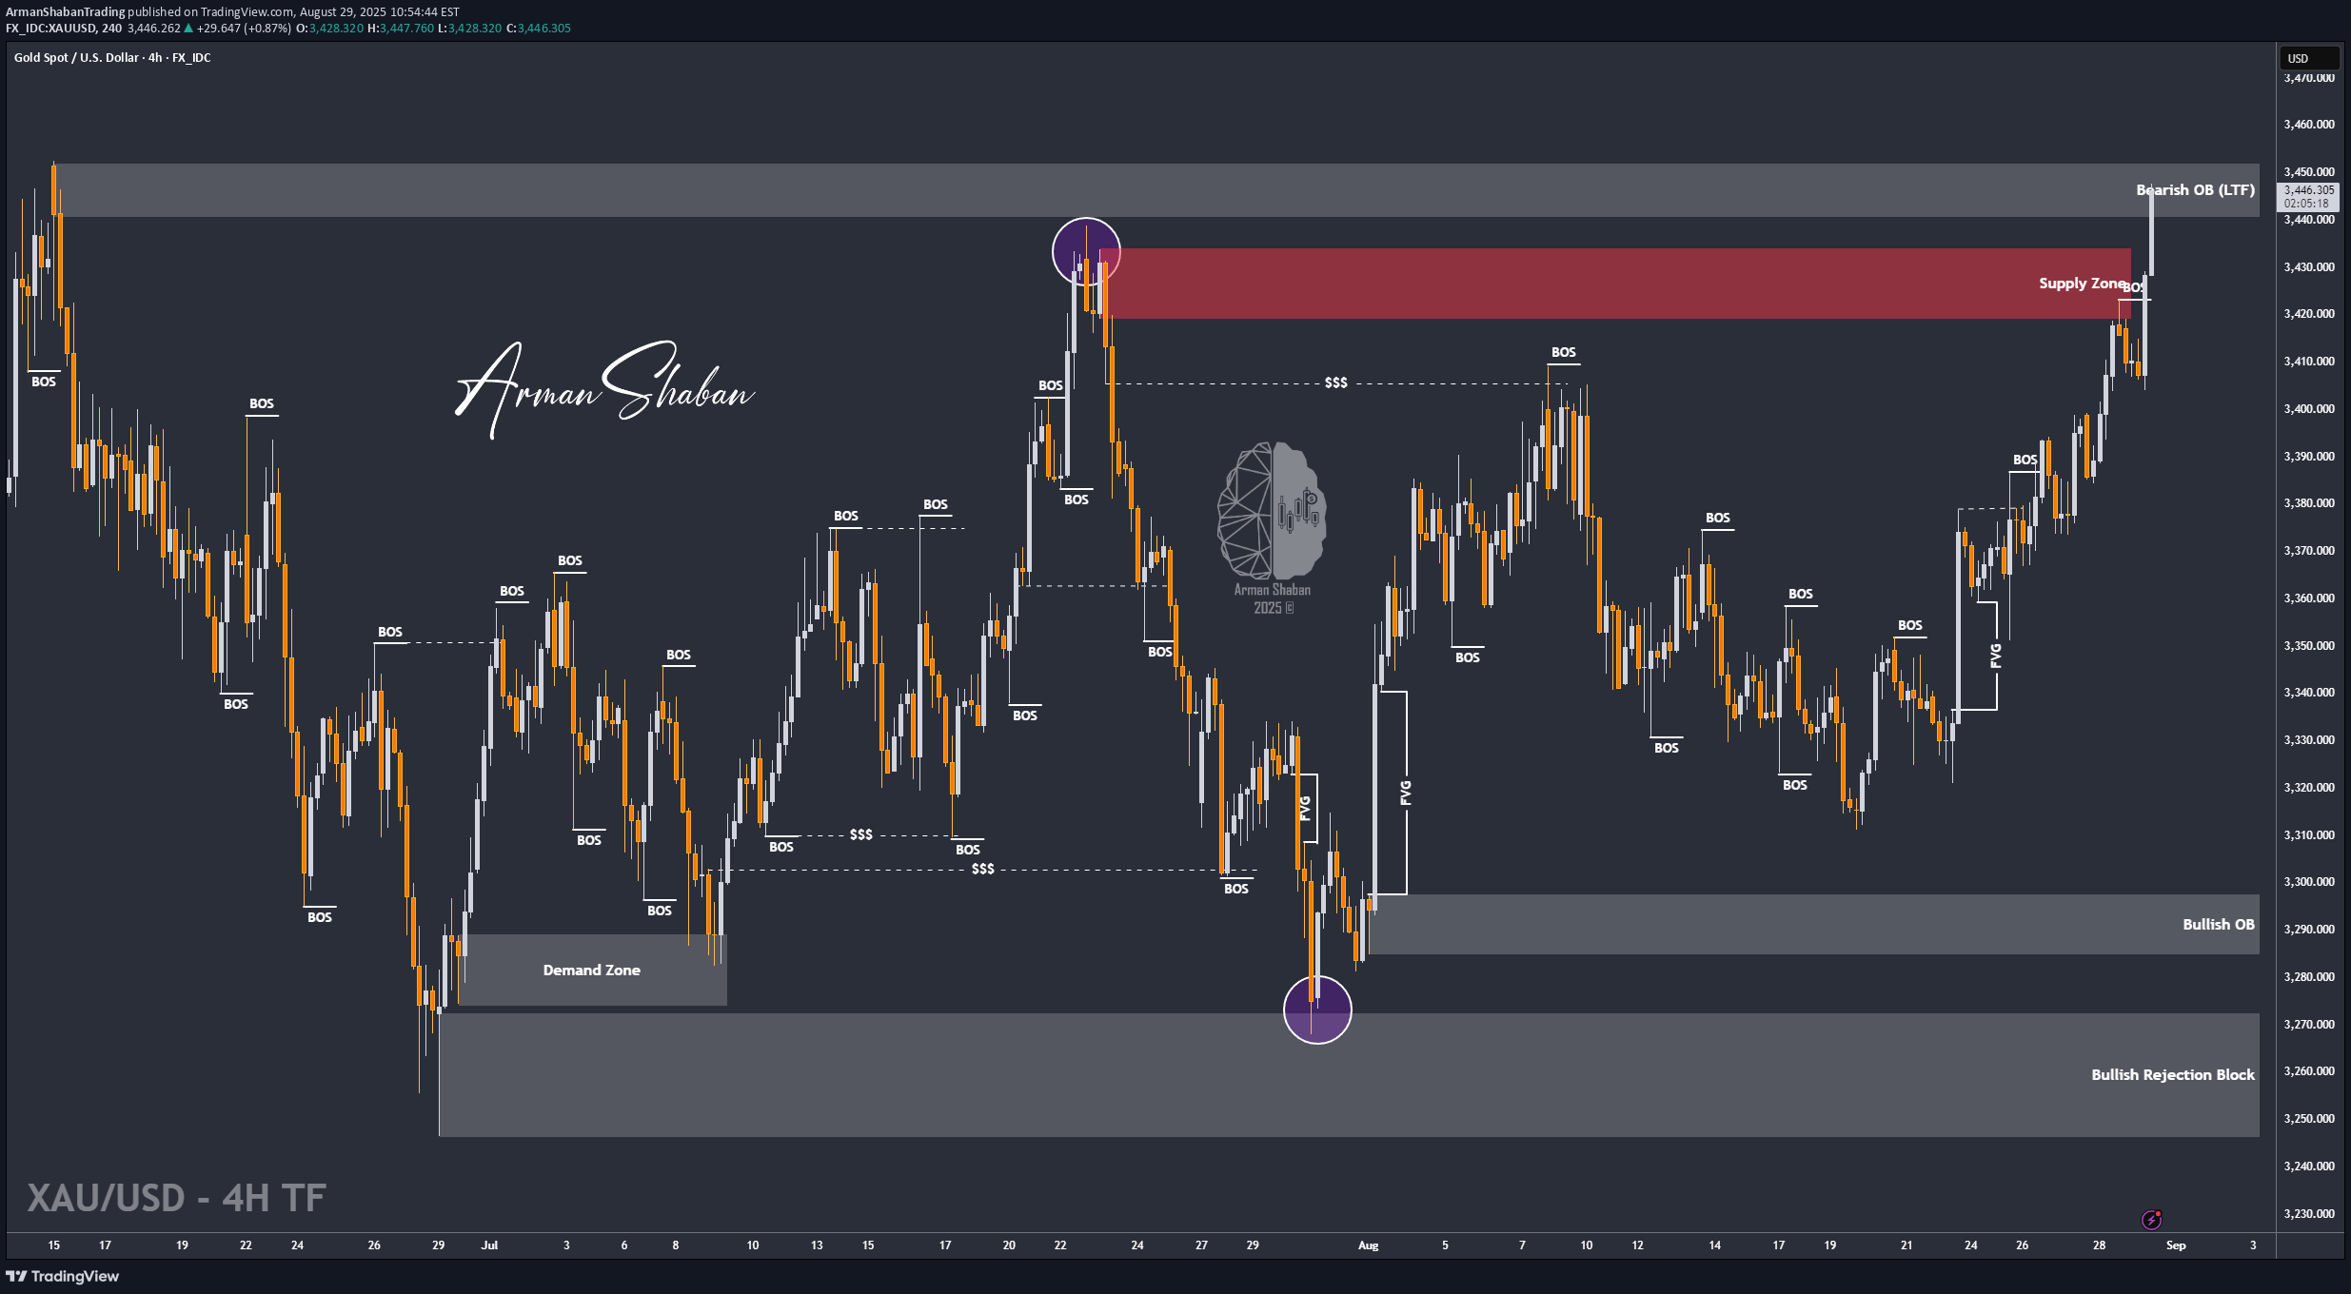Image resolution: width=2351 pixels, height=1294 pixels.
Task: Click the FX_IDC:XAUUSD symbol text in header
Action: point(50,28)
